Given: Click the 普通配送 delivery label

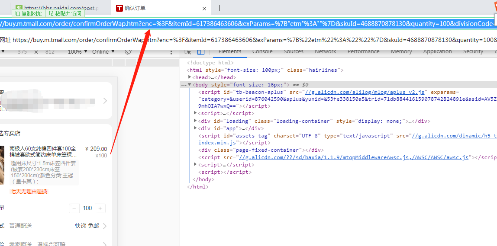Looking at the screenshot, I should click(x=20, y=226).
